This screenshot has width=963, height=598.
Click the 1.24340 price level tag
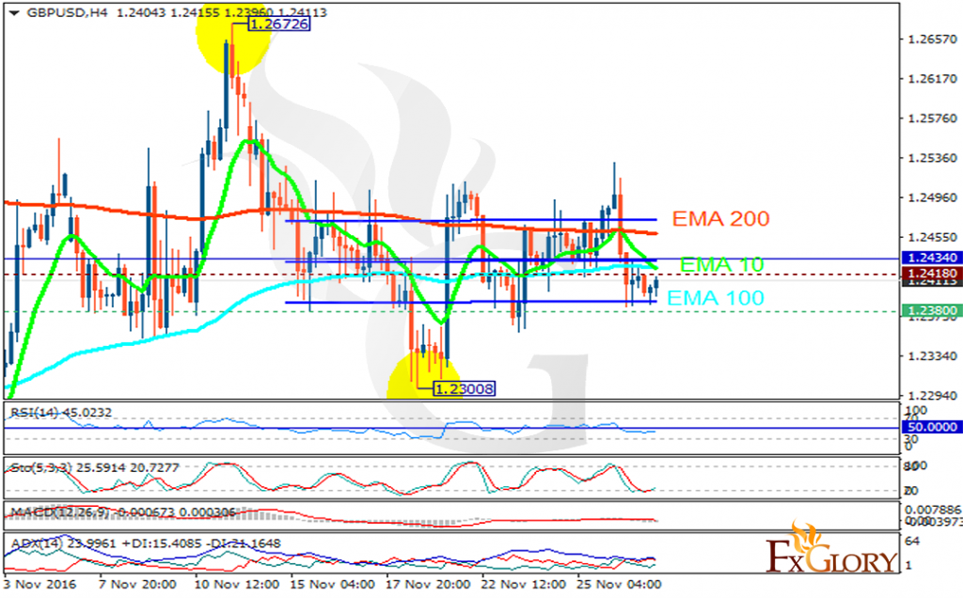point(932,258)
